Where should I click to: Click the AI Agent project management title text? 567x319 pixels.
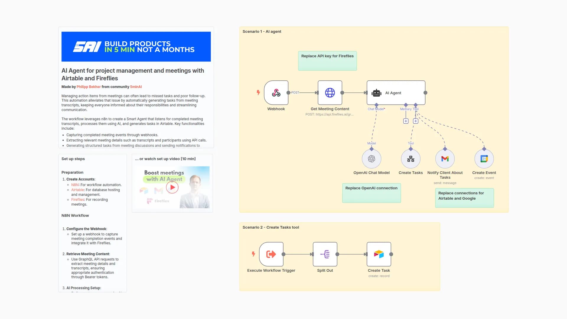pos(133,74)
